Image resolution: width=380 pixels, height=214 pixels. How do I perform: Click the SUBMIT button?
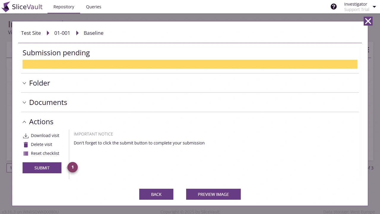click(x=42, y=168)
